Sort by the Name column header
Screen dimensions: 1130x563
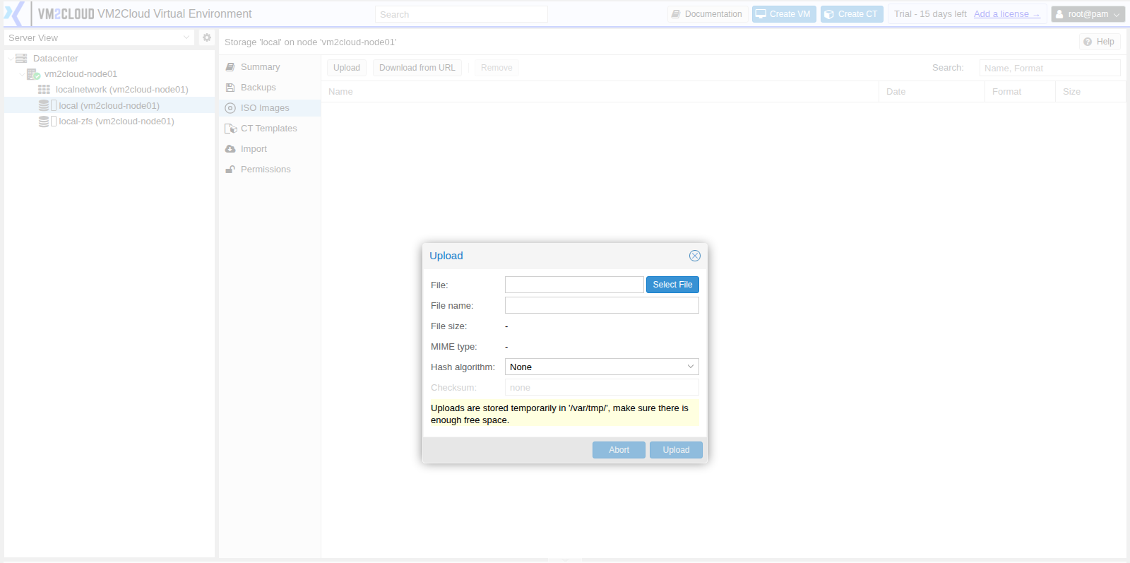600,92
